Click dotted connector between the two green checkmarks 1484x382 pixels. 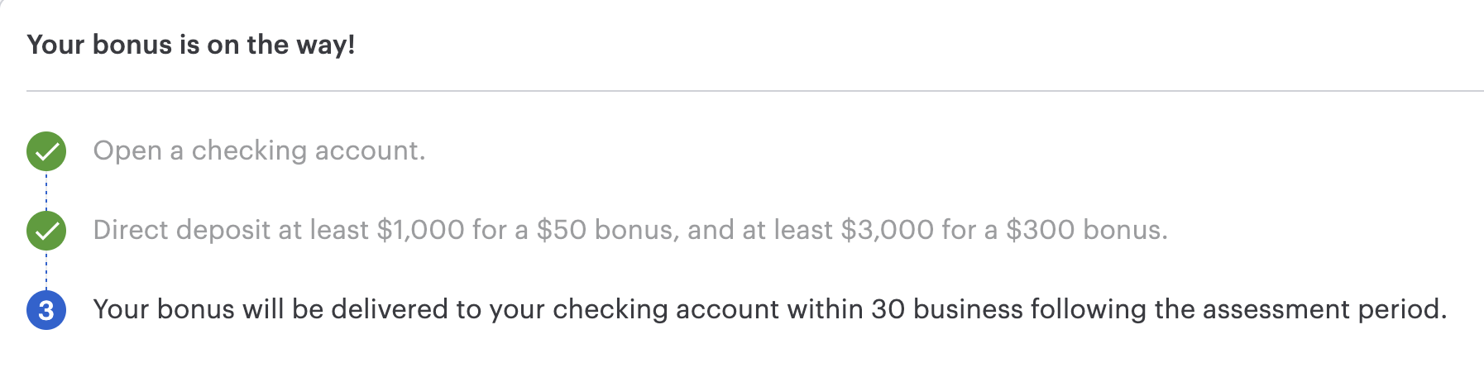[46, 191]
